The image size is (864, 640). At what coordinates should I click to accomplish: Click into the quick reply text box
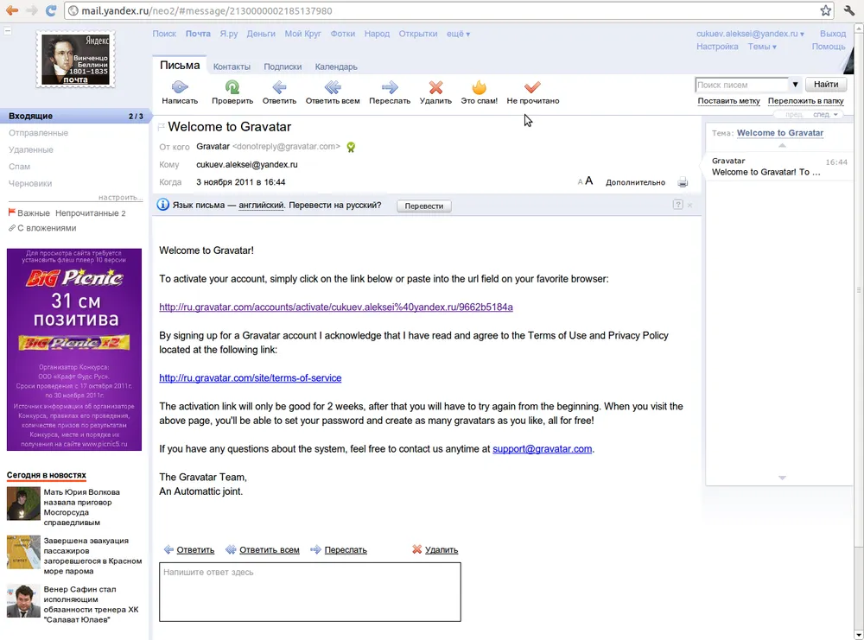coord(309,592)
